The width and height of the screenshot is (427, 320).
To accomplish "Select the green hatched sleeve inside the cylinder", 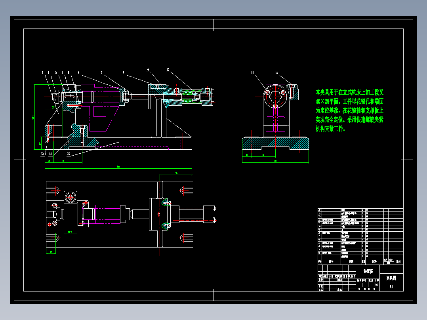I will pos(187,97).
